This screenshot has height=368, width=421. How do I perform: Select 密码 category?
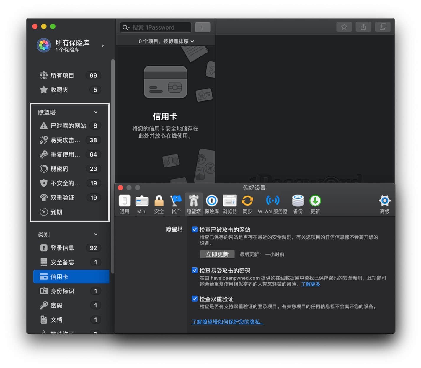(x=71, y=305)
